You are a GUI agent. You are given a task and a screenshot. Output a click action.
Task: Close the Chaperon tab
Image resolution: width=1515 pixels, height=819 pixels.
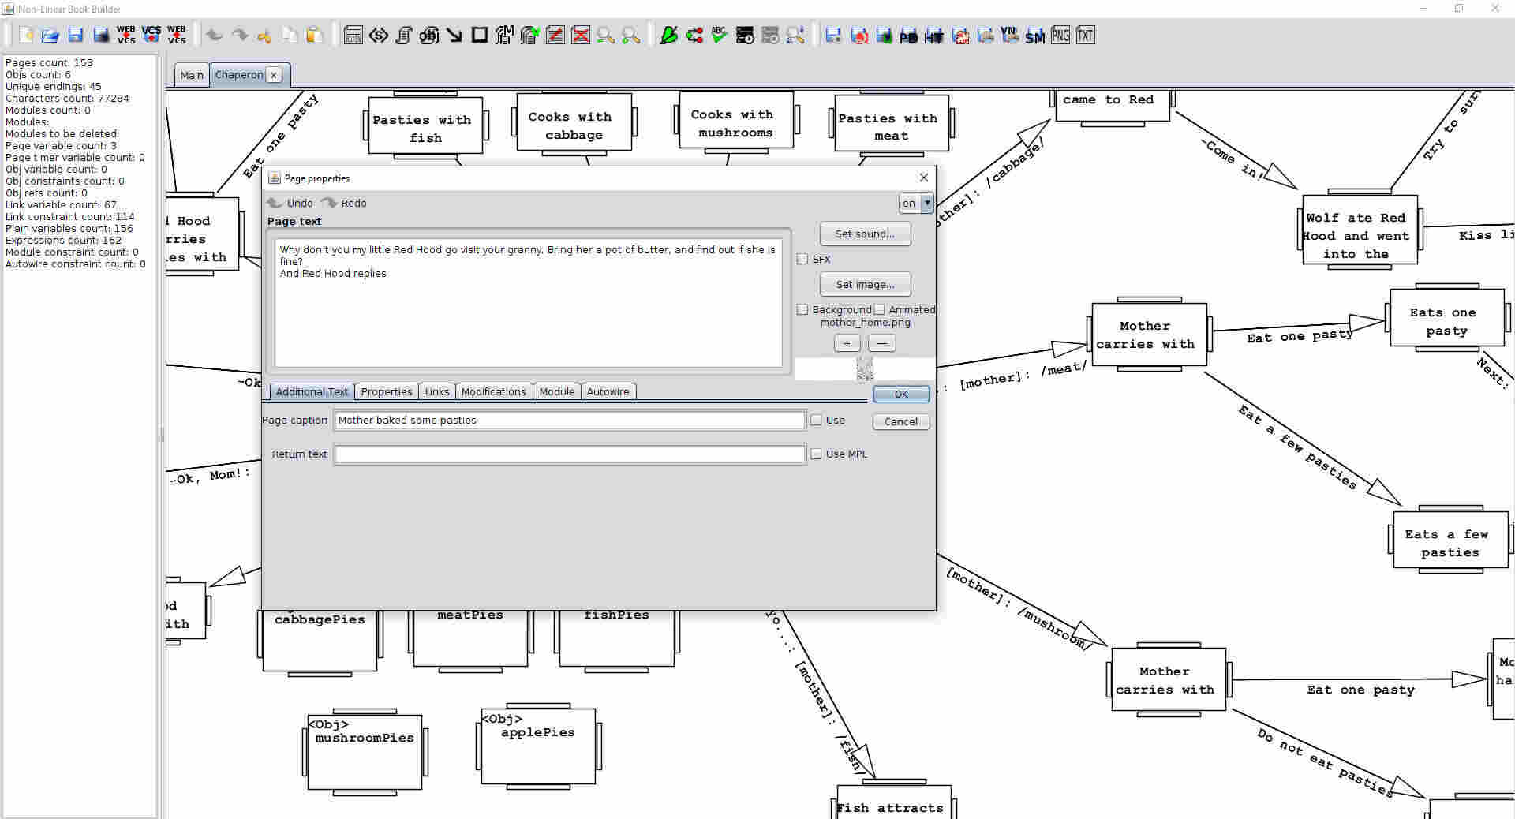pyautogui.click(x=274, y=75)
